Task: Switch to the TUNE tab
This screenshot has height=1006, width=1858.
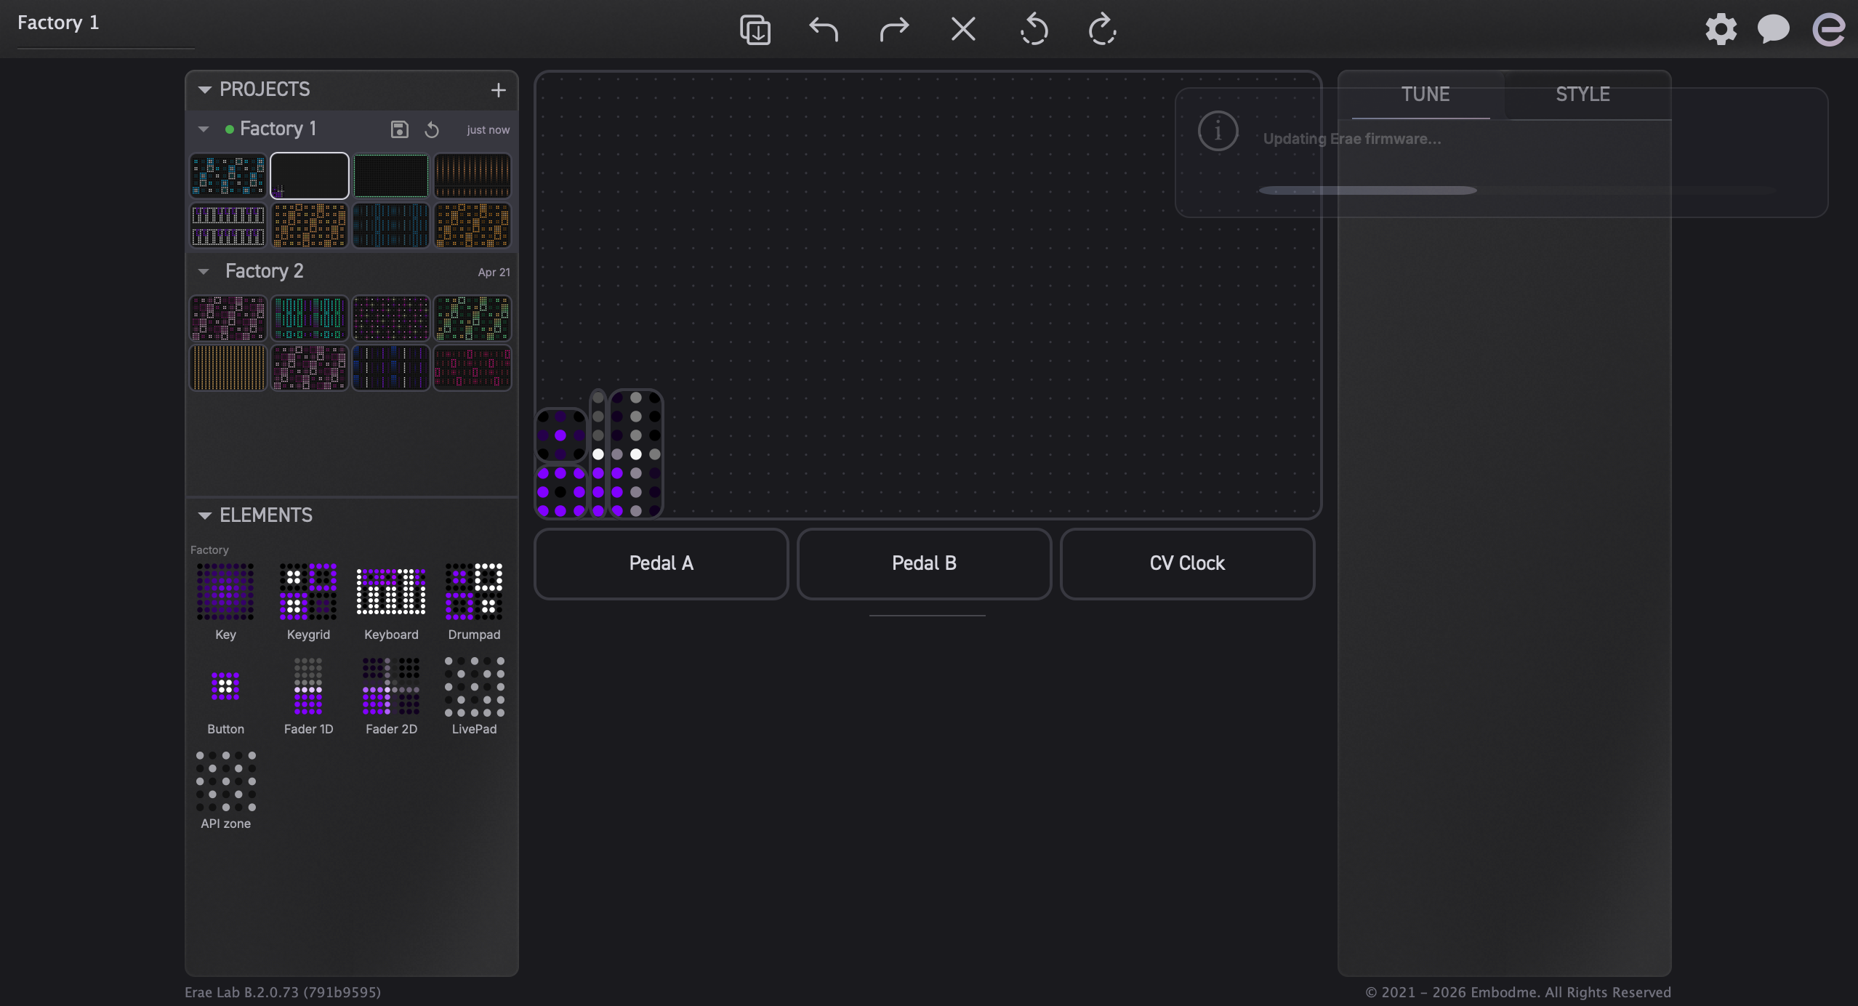Action: [1425, 94]
